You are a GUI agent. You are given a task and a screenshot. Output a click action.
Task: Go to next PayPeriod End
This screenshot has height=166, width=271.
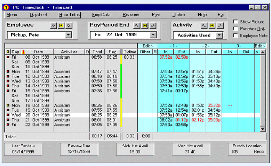pos(153,25)
